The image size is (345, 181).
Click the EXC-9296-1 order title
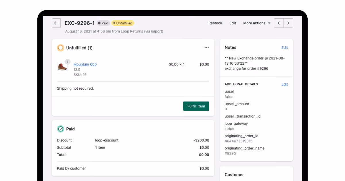[x=80, y=23]
